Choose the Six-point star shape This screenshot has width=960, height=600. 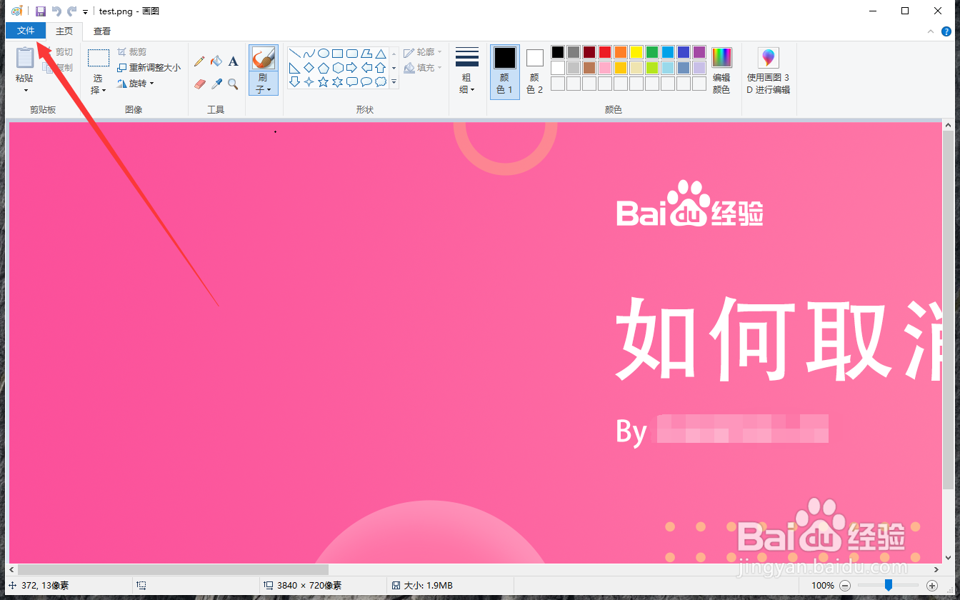pyautogui.click(x=337, y=82)
